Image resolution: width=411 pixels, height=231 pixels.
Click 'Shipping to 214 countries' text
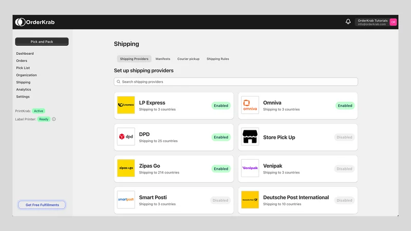(x=159, y=172)
